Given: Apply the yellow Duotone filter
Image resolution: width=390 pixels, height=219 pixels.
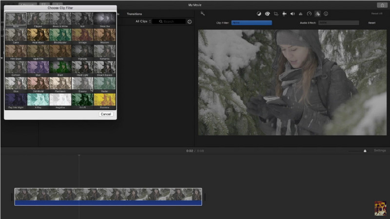Looking at the screenshot, I should coord(105,101).
